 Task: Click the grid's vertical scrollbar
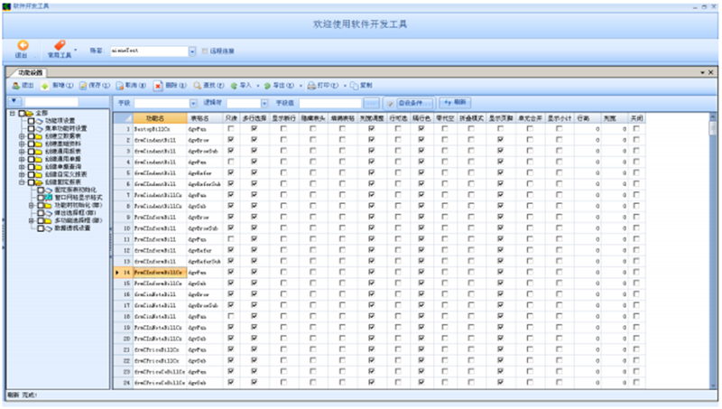pyautogui.click(x=714, y=253)
